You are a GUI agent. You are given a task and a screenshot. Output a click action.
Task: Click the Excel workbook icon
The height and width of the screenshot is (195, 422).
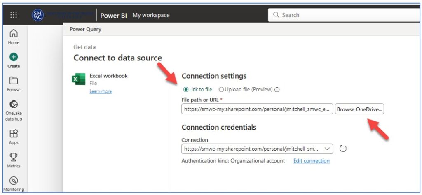[79, 79]
